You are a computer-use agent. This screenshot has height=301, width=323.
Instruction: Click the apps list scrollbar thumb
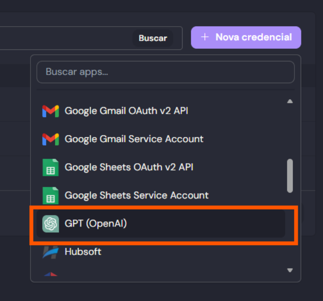click(290, 176)
